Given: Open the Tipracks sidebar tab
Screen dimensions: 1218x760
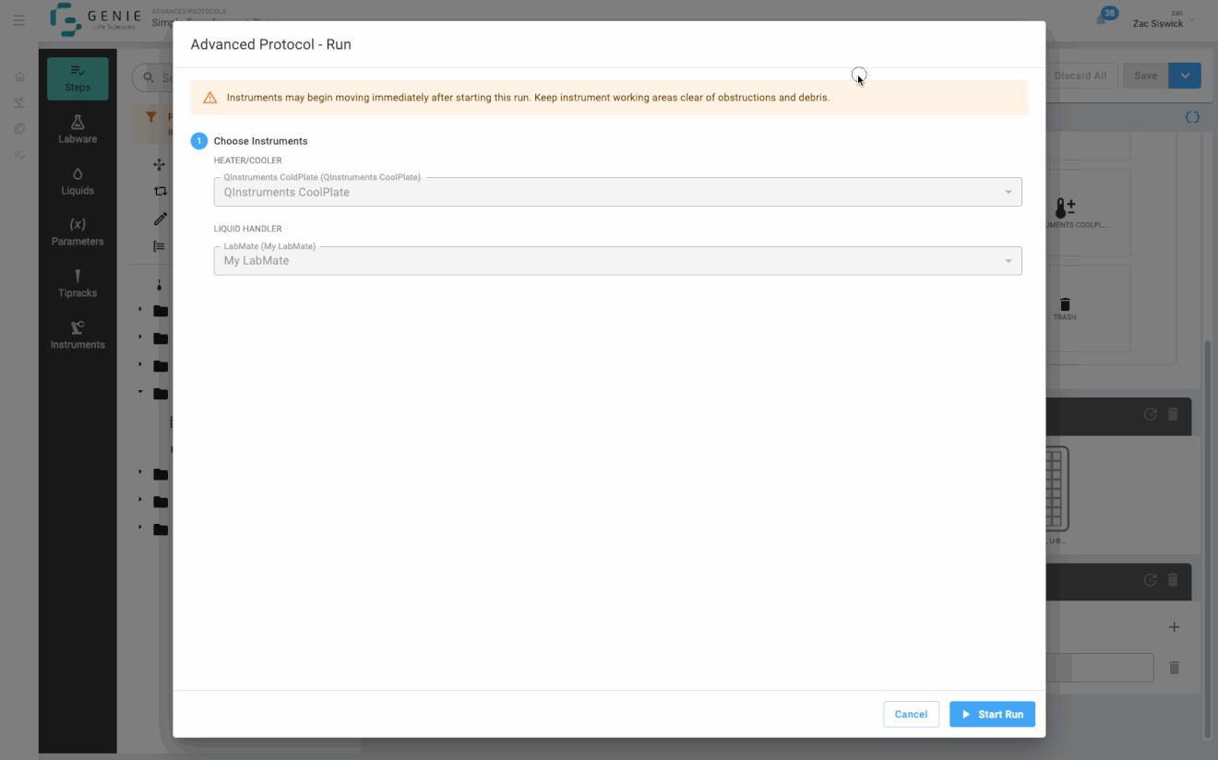Looking at the screenshot, I should [78, 283].
